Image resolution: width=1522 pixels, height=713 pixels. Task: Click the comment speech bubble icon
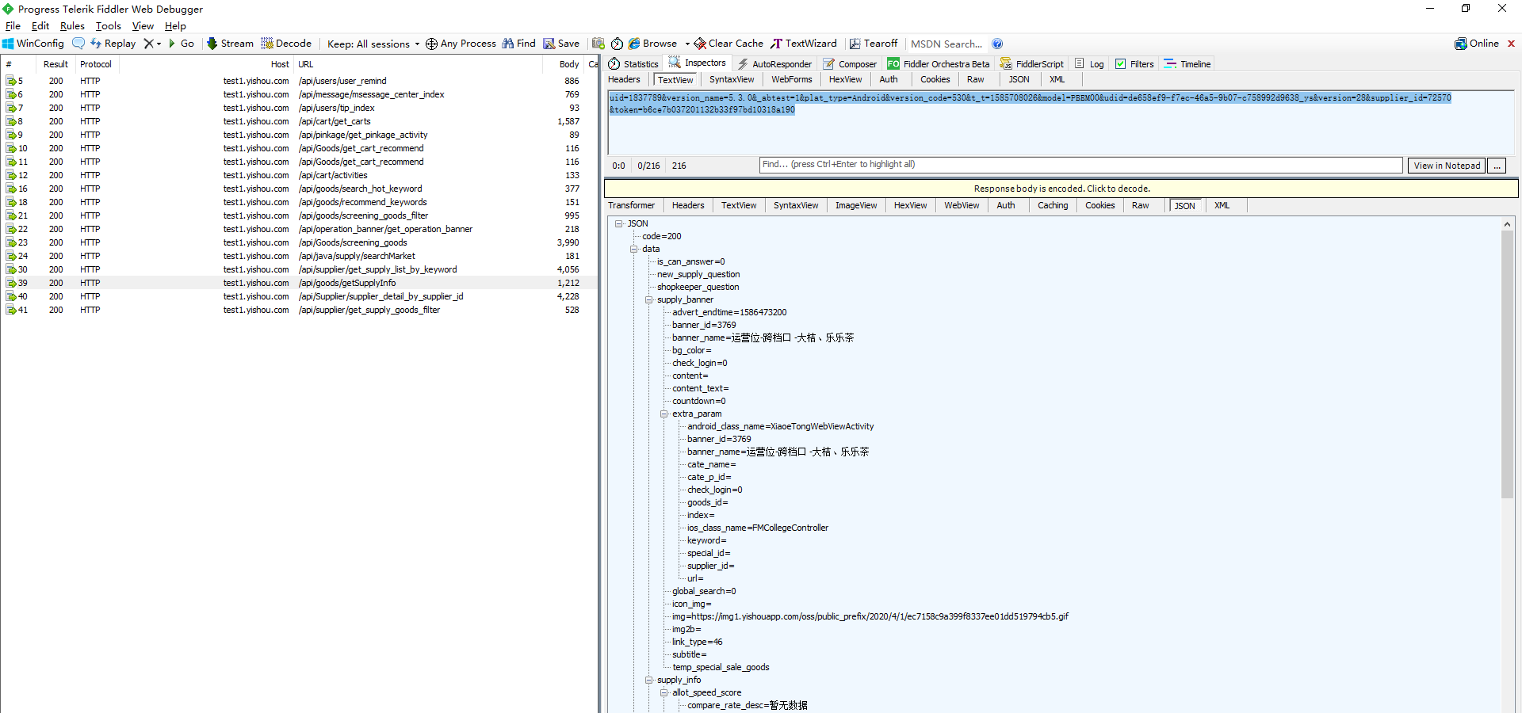78,44
